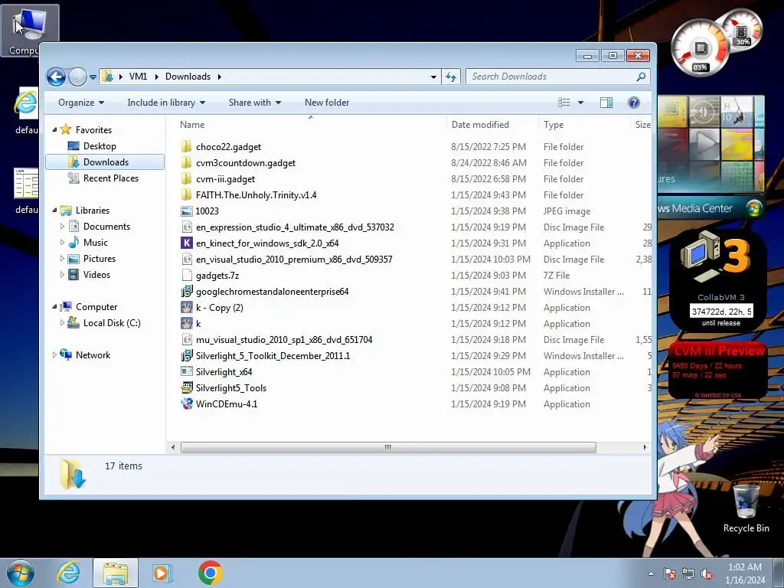
Task: Click the scrollbar right arrow
Action: [x=645, y=447]
